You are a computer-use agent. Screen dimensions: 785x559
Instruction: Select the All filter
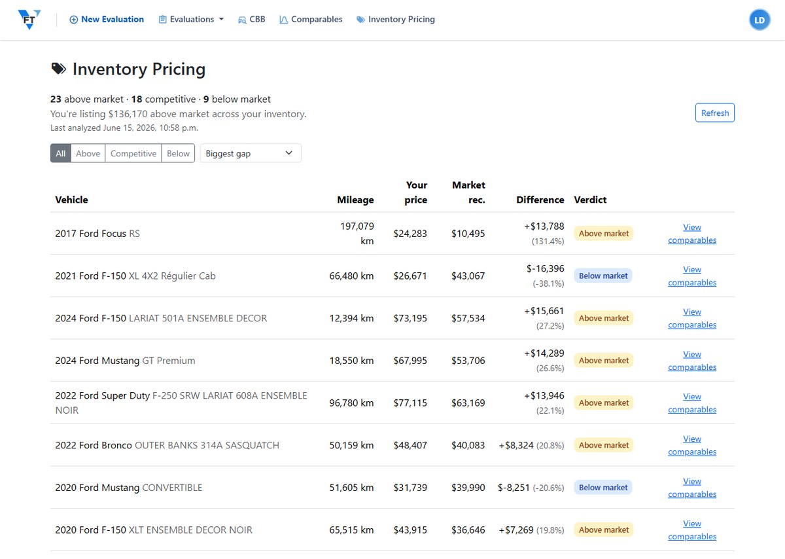pos(61,153)
